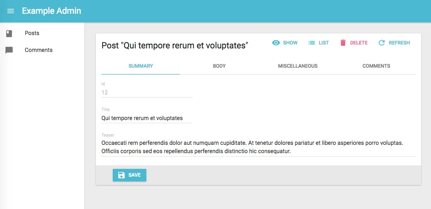The image size is (431, 209).
Task: Click the eye icon beside Show
Action: pos(276,43)
